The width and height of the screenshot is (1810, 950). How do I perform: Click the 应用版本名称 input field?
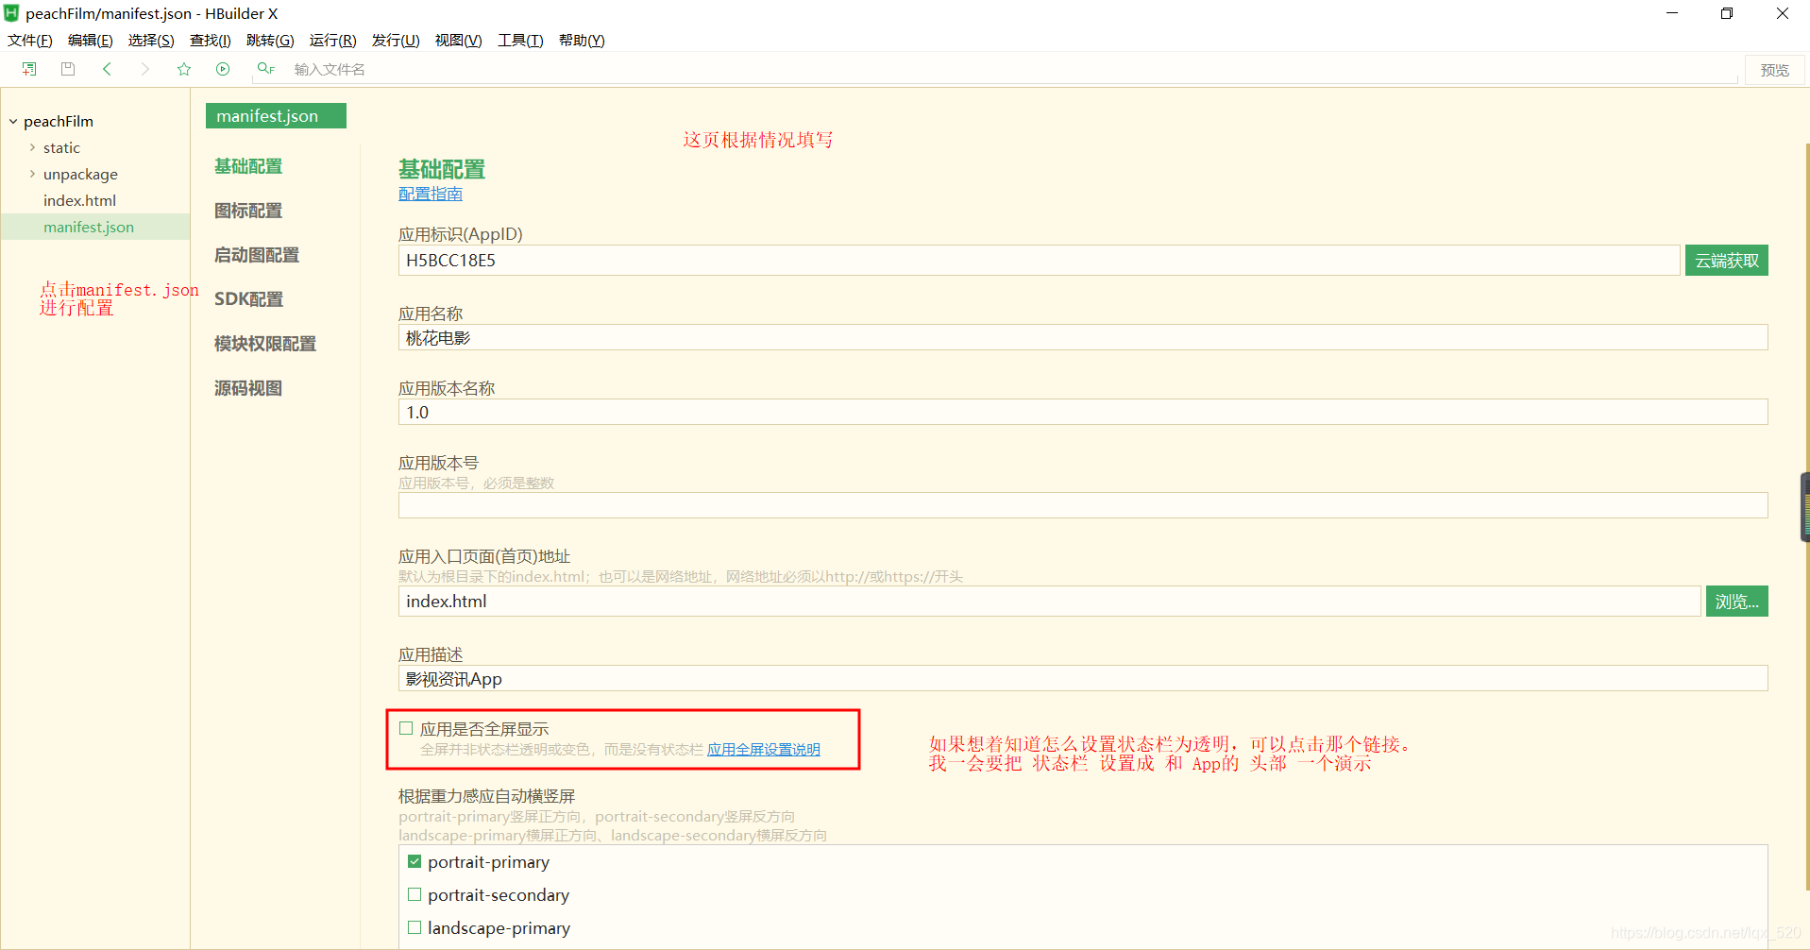tap(1083, 412)
